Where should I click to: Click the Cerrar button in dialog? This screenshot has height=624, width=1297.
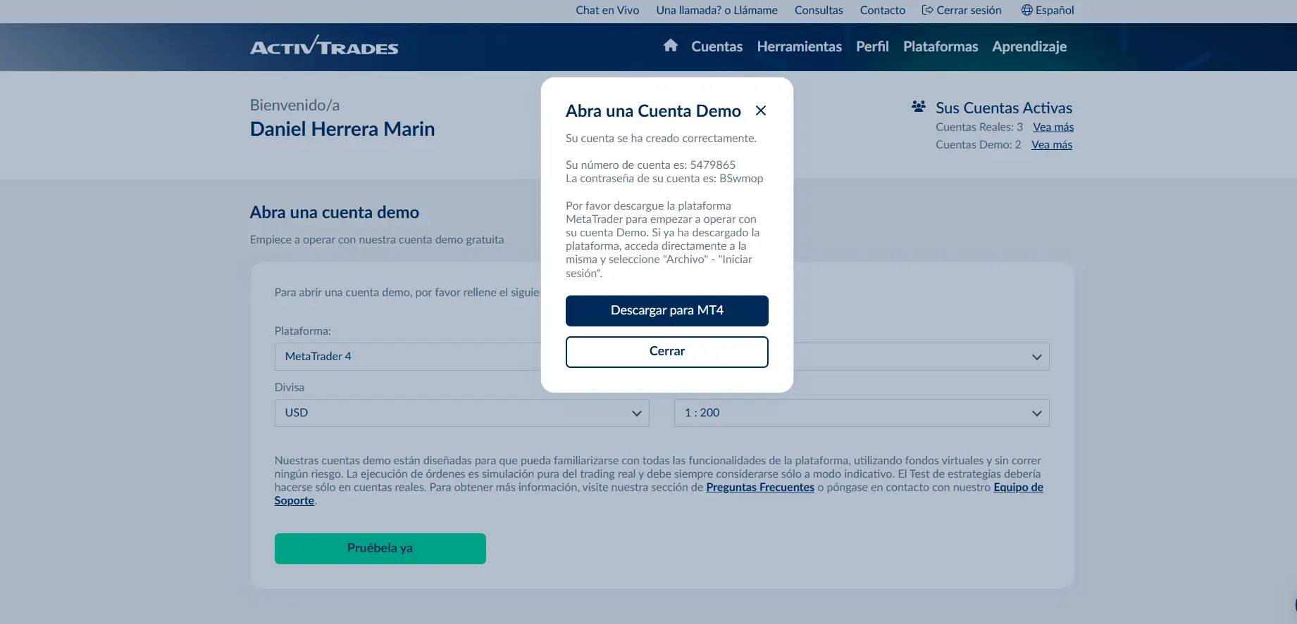(666, 352)
